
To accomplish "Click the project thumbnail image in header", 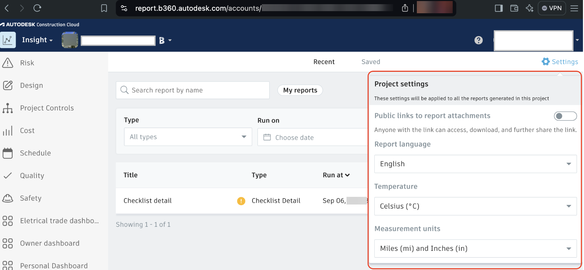I will coord(70,40).
